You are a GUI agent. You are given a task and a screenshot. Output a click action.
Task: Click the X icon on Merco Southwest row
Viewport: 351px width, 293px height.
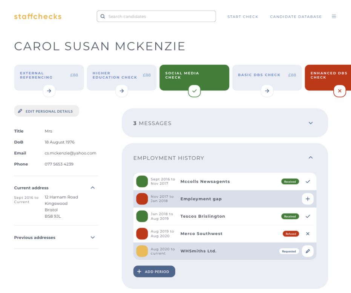308,234
